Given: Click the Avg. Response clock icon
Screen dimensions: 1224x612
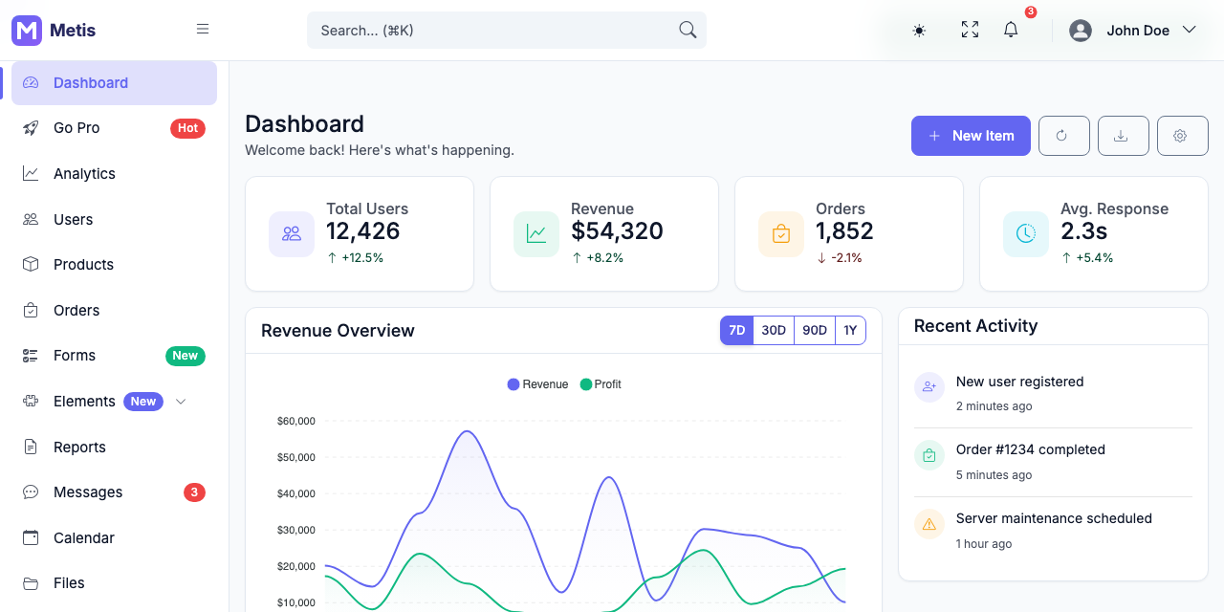Looking at the screenshot, I should (x=1026, y=234).
